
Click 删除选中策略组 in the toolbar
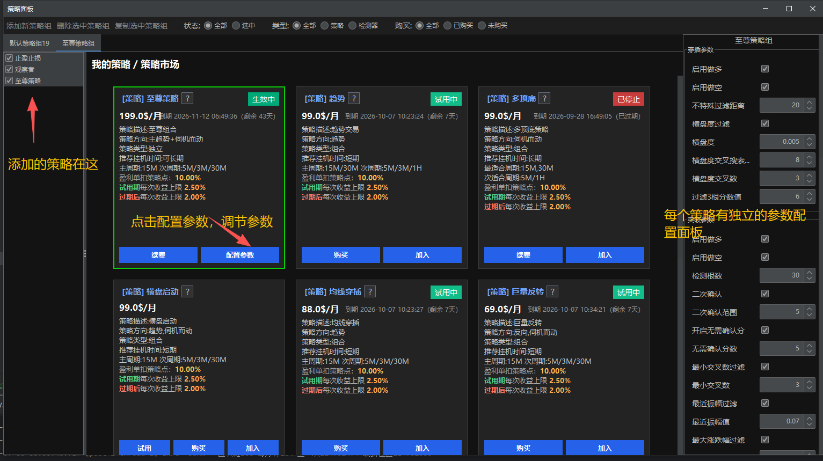point(83,26)
